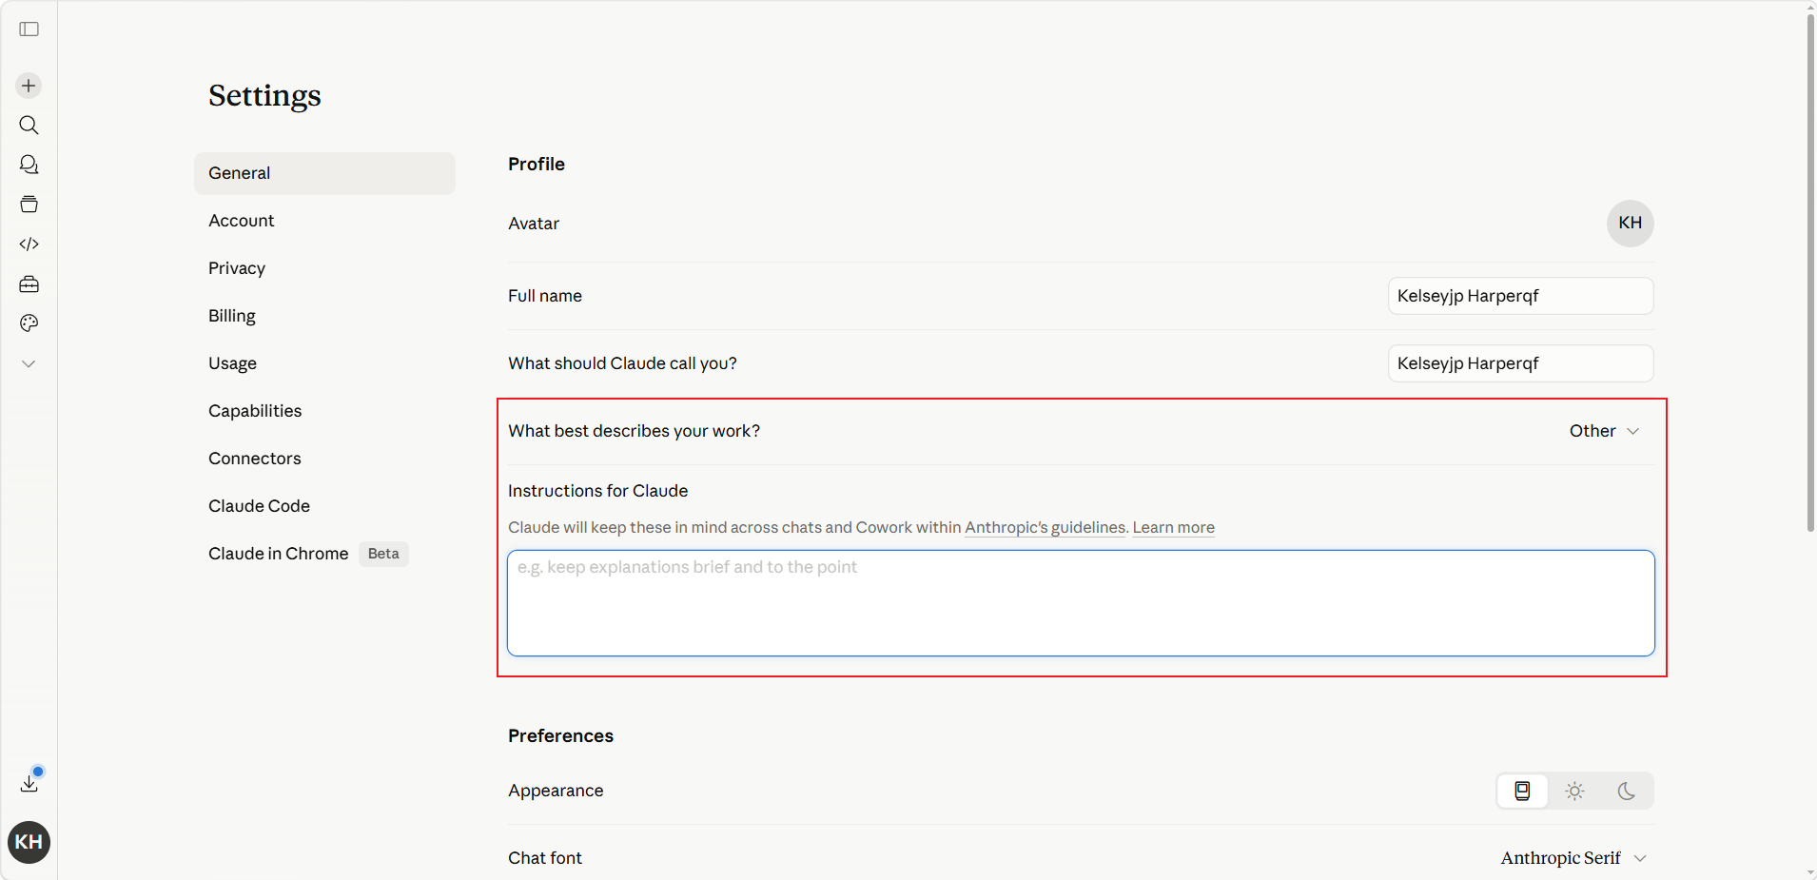Click the Profile section heading
Viewport: 1817px width, 880px height.
tap(537, 164)
